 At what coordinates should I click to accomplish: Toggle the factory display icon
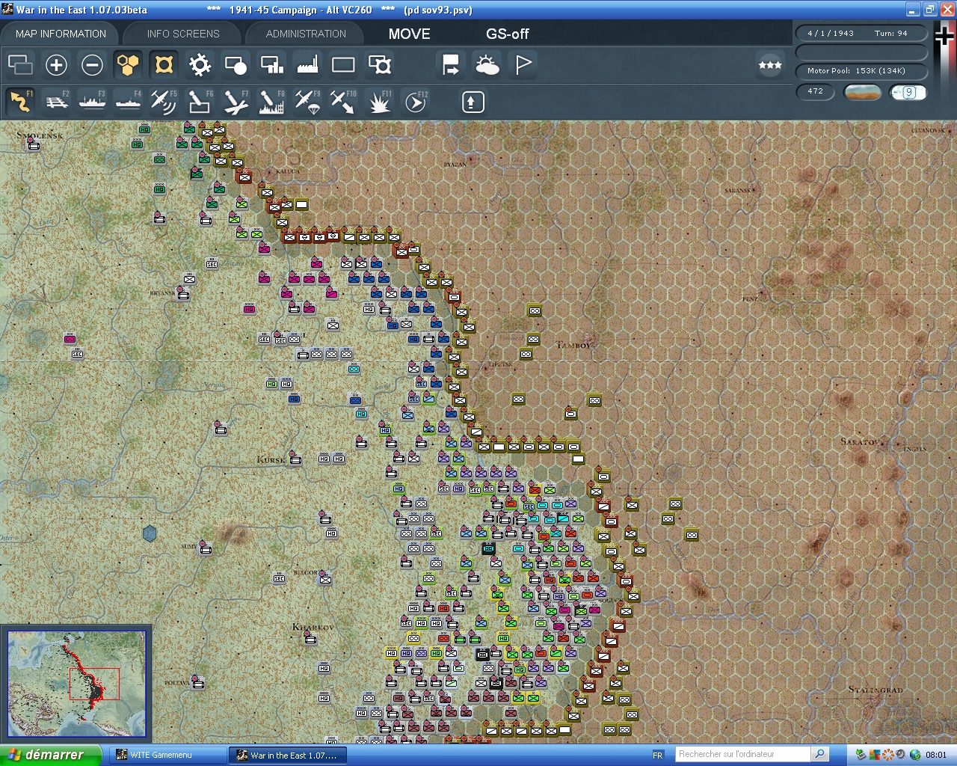tap(307, 65)
